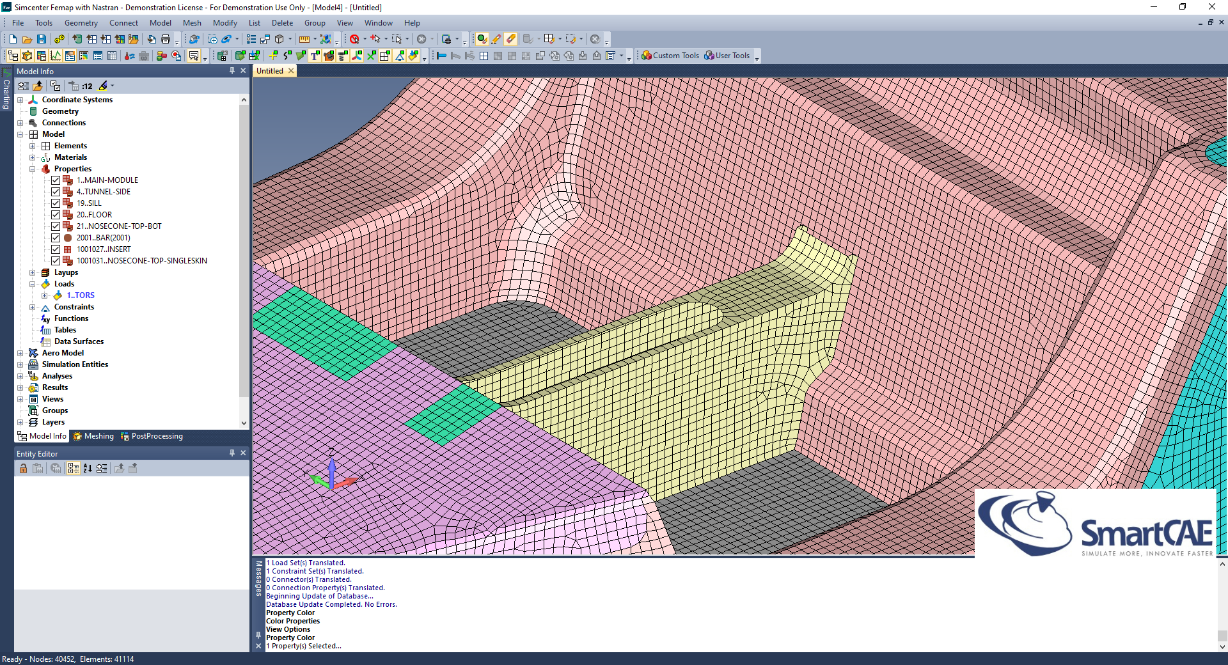Open the Custom Tools button
The height and width of the screenshot is (665, 1228).
670,56
